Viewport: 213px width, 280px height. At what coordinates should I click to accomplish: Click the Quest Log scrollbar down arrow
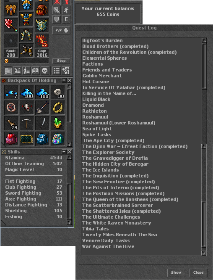(x=204, y=253)
